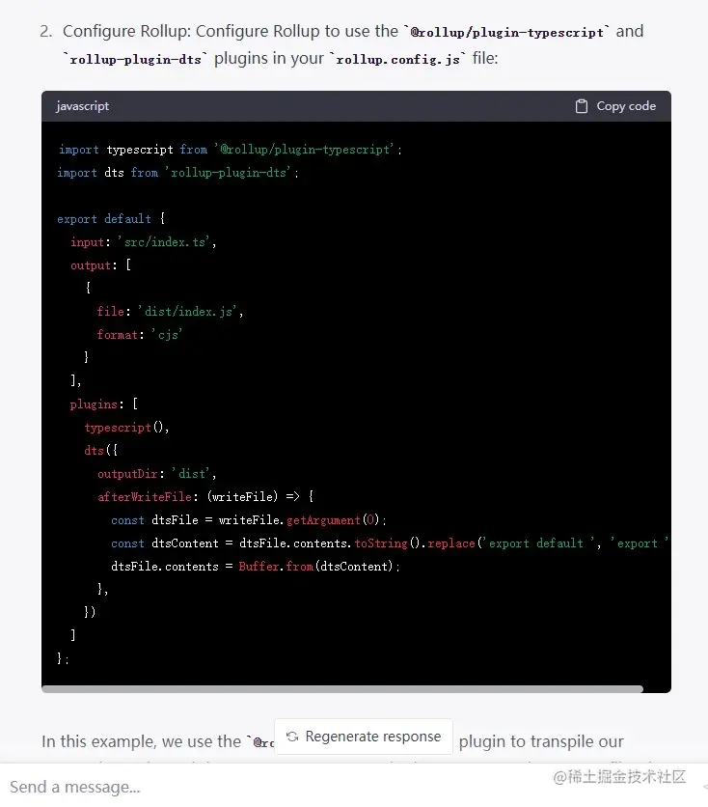
Task: Click the 'export default {' code line
Action: click(111, 219)
